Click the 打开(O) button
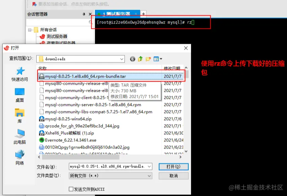Viewport: 287px width, 196px height. 173,167
